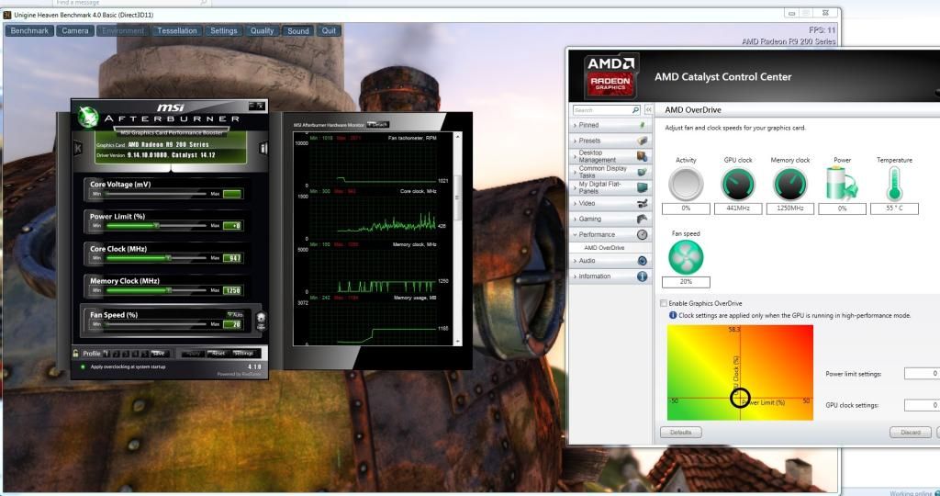Click the Afterburner Settings button
940x496 pixels.
point(243,354)
